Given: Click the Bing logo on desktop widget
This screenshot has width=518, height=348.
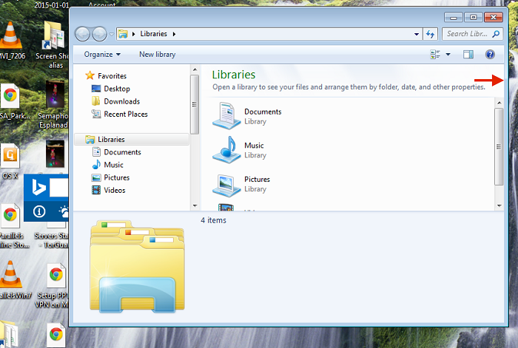Looking at the screenshot, I should 38,188.
